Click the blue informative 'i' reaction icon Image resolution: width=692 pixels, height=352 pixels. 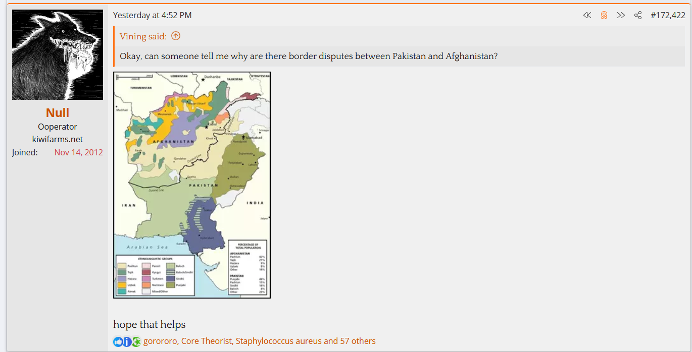click(127, 341)
